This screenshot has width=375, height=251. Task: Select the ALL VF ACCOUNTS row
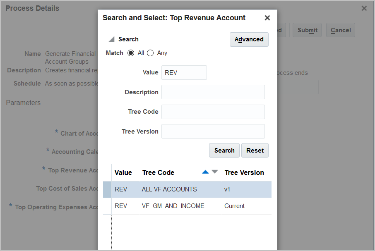coord(169,189)
